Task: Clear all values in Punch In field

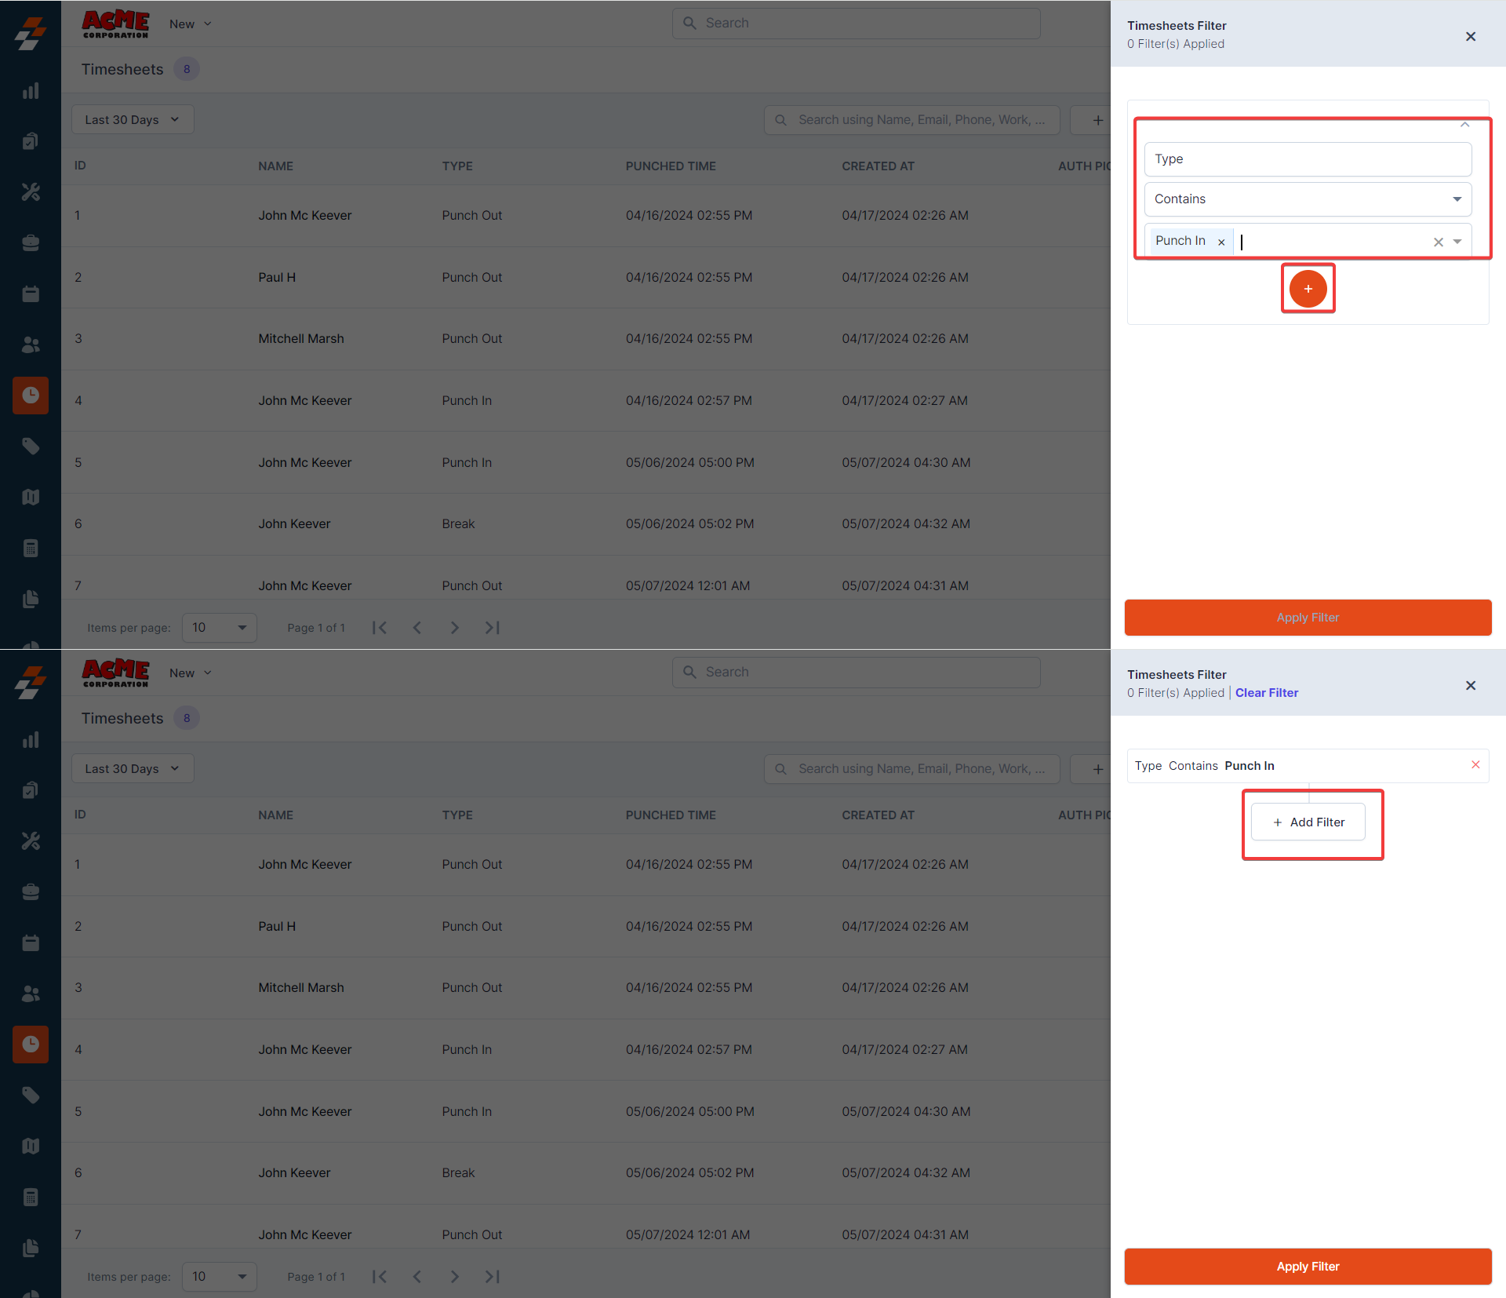Action: 1438,242
